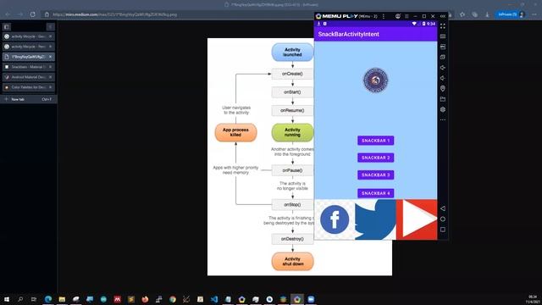Click the taskbar clock and date
Image resolution: width=542 pixels, height=305 pixels.
533,299
